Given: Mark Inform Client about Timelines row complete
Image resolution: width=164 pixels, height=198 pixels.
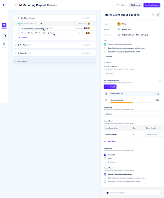Looking at the screenshot, I should coord(19,33).
